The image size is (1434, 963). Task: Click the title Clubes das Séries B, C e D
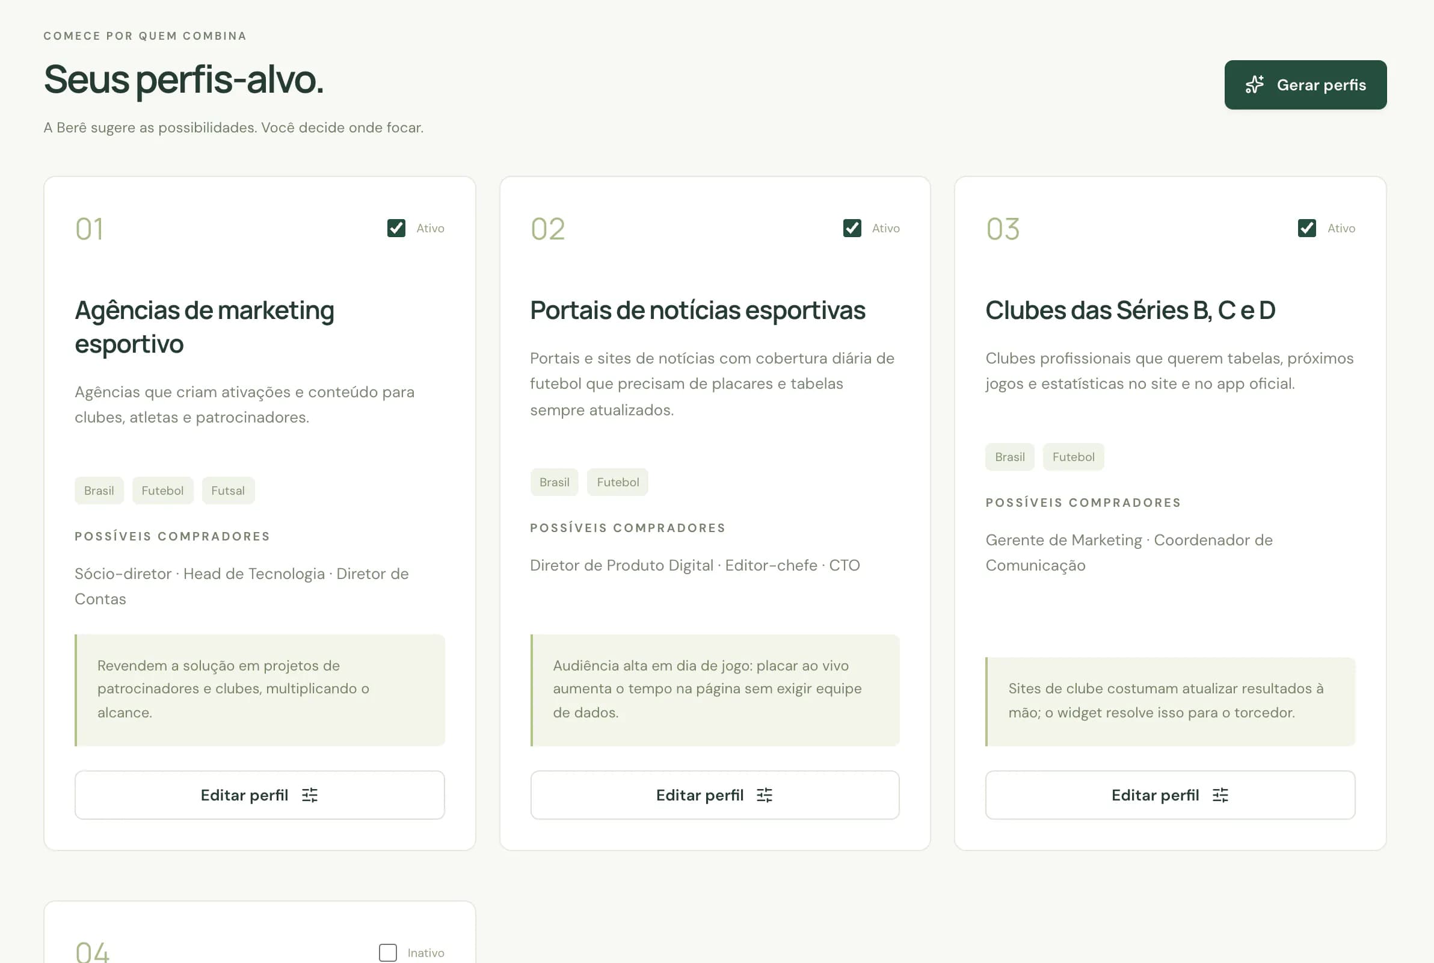(x=1130, y=310)
